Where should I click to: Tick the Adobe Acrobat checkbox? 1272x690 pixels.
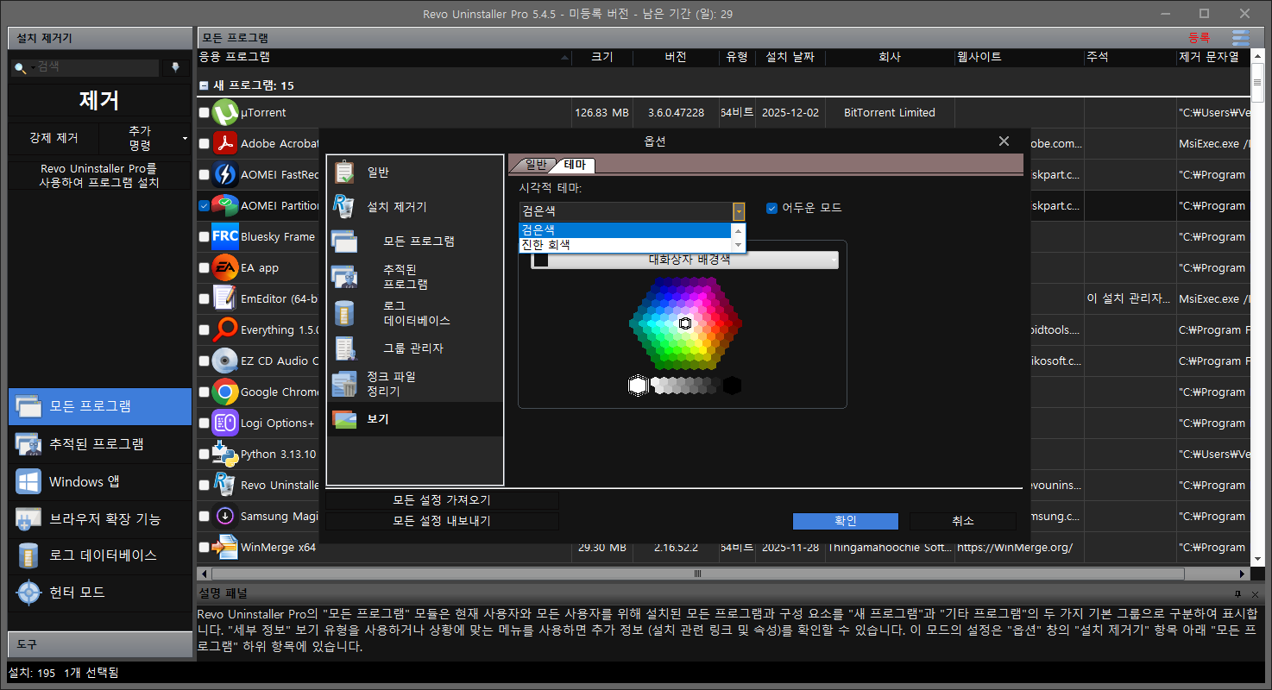(204, 144)
